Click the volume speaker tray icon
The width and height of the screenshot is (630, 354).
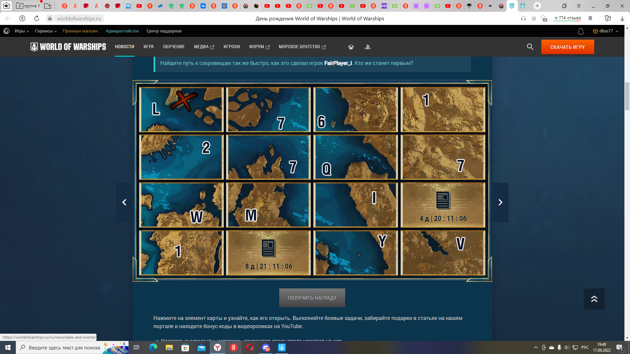pyautogui.click(x=567, y=347)
